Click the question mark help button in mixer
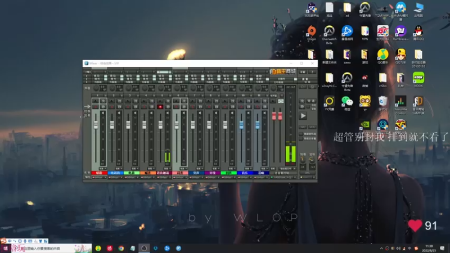 312,72
